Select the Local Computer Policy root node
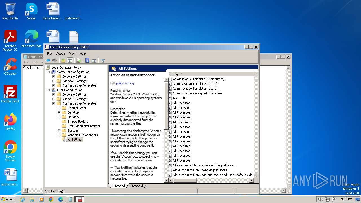Image resolution: width=361 pixels, height=203 pixels. 66,67
